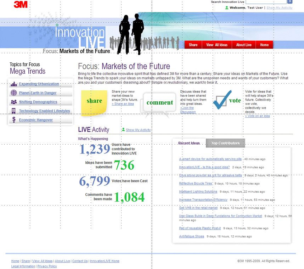Viewport: 304px width, 269px height.
Task: Click footer Contact Us link
Action: pyautogui.click(x=80, y=261)
